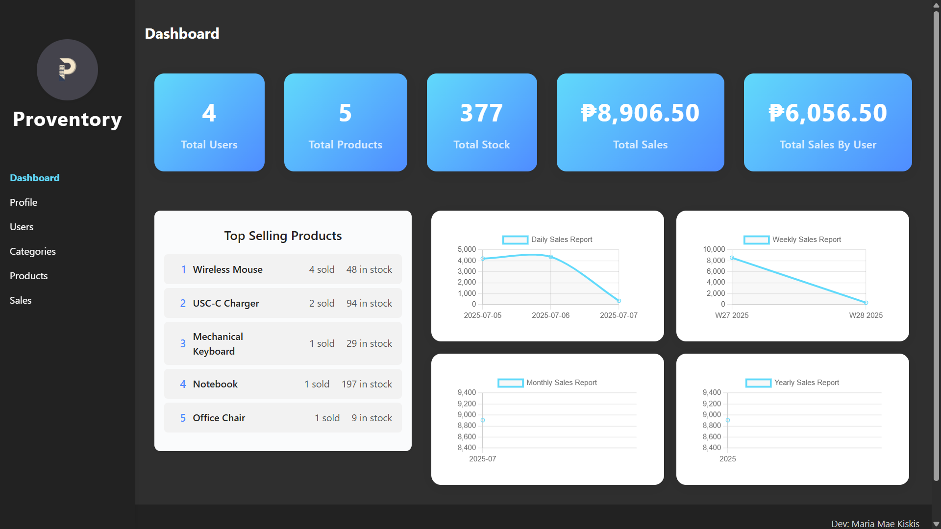Toggle the Yearly Sales Report legend box
The width and height of the screenshot is (941, 529).
(758, 383)
